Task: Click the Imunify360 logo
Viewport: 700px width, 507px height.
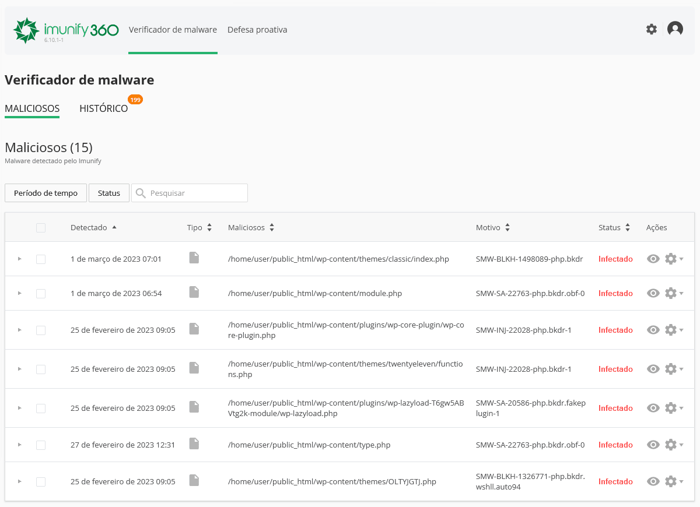Action: pyautogui.click(x=66, y=30)
